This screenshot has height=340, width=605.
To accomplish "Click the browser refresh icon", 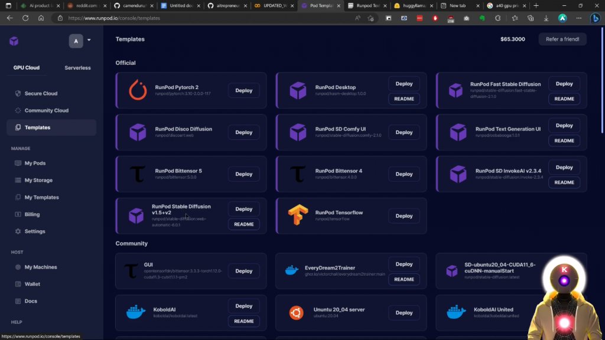I will pyautogui.click(x=25, y=18).
